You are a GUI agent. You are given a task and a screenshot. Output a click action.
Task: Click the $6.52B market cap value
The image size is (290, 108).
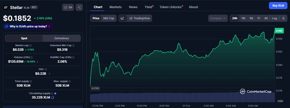(18, 50)
